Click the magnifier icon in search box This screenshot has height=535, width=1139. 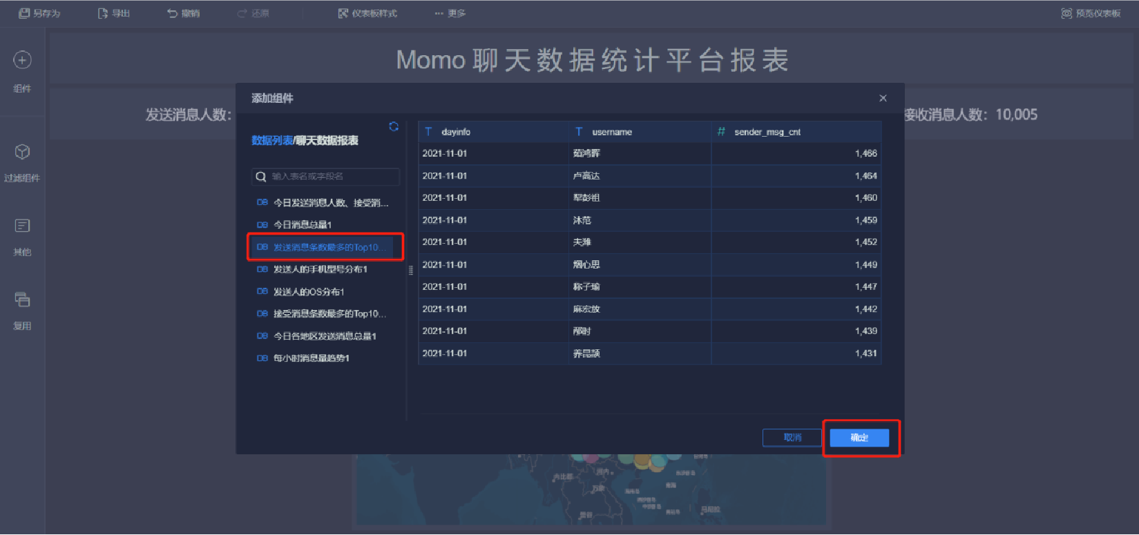tap(260, 177)
